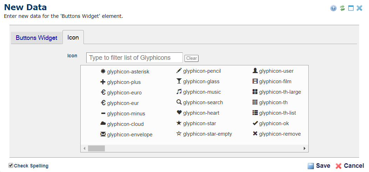Save the new data

319,166
